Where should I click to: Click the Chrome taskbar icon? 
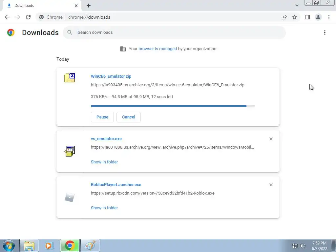[x=70, y=245]
